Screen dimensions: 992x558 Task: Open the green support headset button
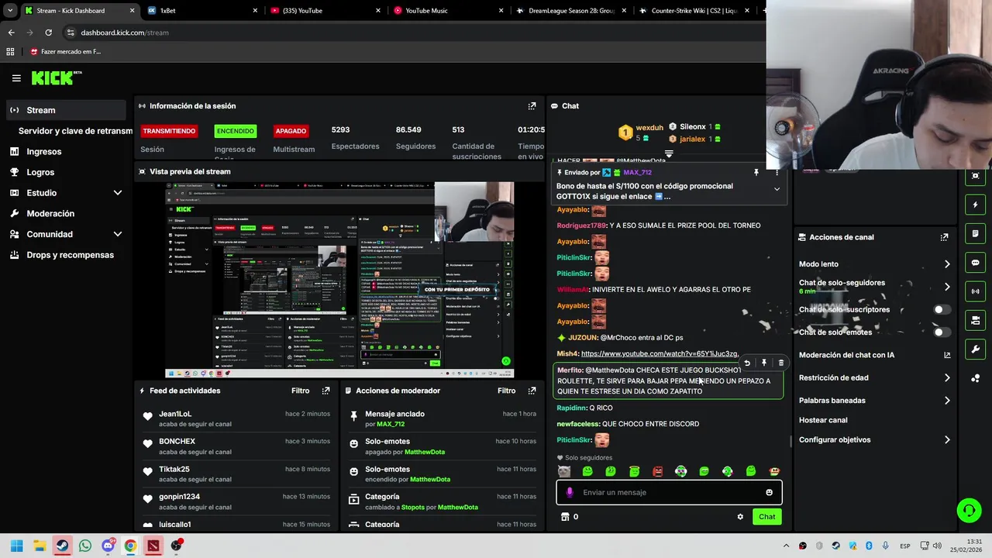click(969, 510)
